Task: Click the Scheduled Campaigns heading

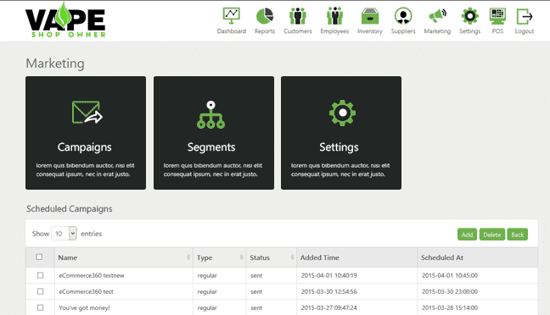Action: click(x=69, y=209)
